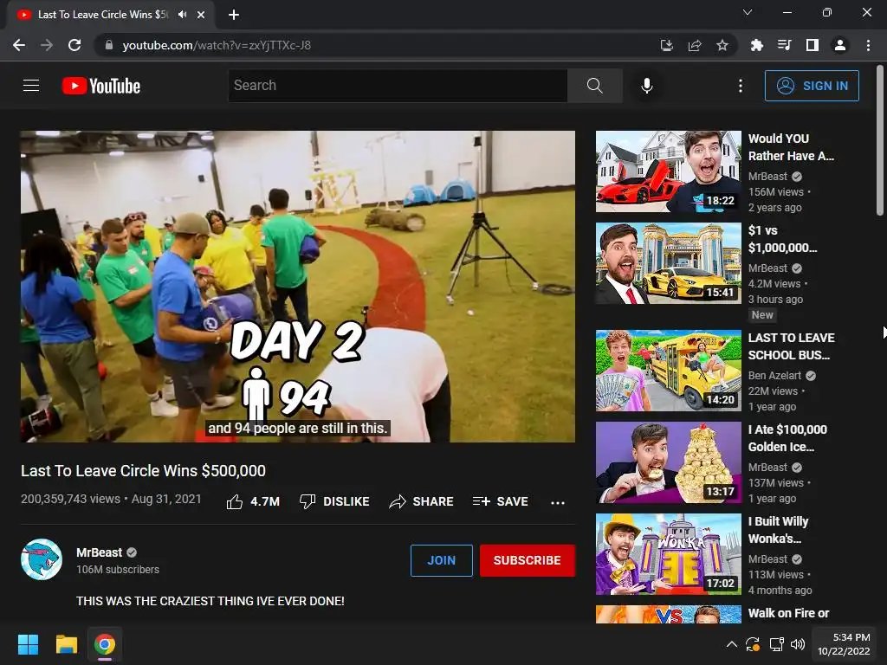Open the clock showing 5:34 PM
The height and width of the screenshot is (665, 887).
pyautogui.click(x=844, y=644)
